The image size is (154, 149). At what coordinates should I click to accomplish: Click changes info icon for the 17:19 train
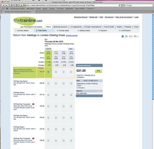pos(58,65)
